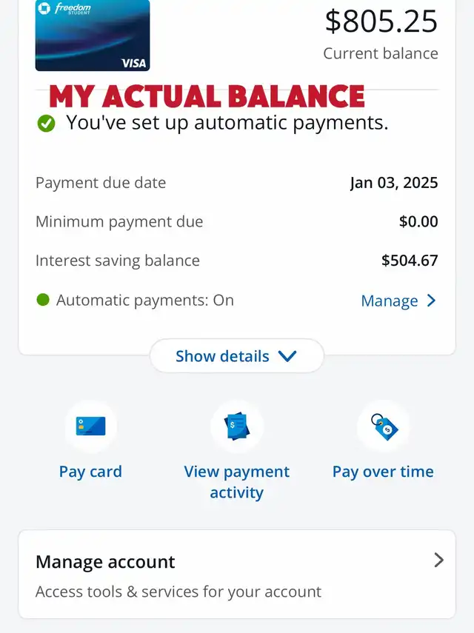The image size is (474, 633).
Task: Click the green checkmark for automatic payments
Action: (x=47, y=124)
